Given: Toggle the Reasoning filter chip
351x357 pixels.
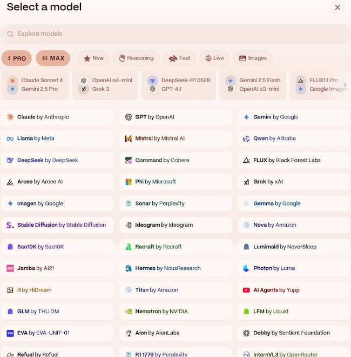Looking at the screenshot, I should pyautogui.click(x=136, y=58).
